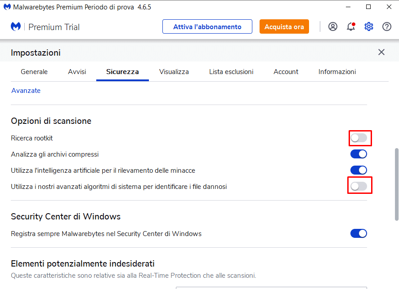Close the Impostazioni panel
Viewport: 399px width, 289px height.
click(381, 52)
